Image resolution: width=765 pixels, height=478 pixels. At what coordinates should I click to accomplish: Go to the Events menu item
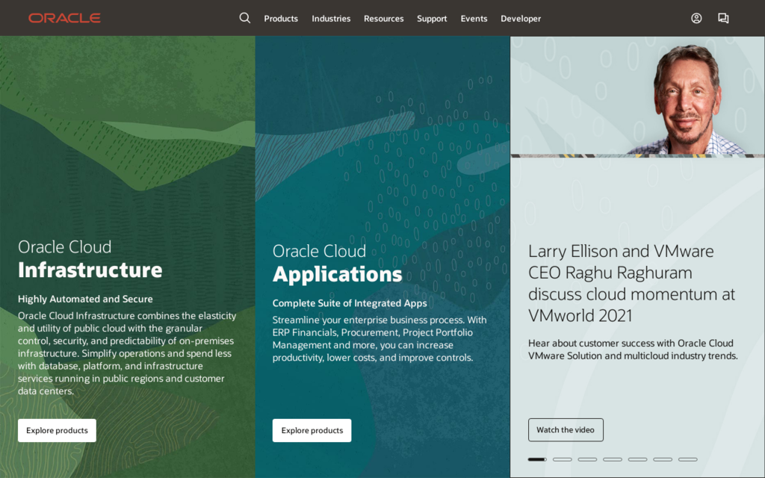474,19
